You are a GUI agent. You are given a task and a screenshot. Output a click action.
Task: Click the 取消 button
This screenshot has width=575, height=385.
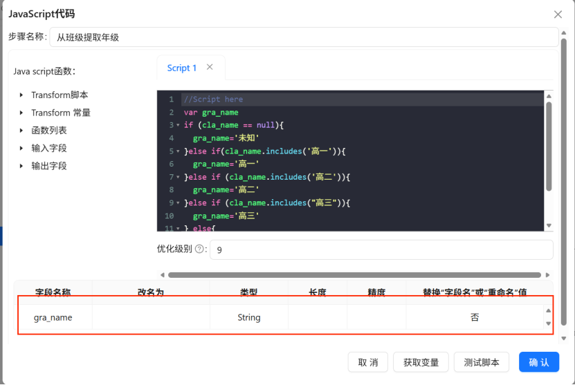click(x=368, y=362)
